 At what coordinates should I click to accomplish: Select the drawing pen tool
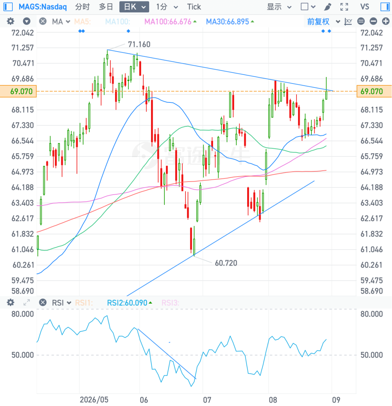(x=327, y=7)
